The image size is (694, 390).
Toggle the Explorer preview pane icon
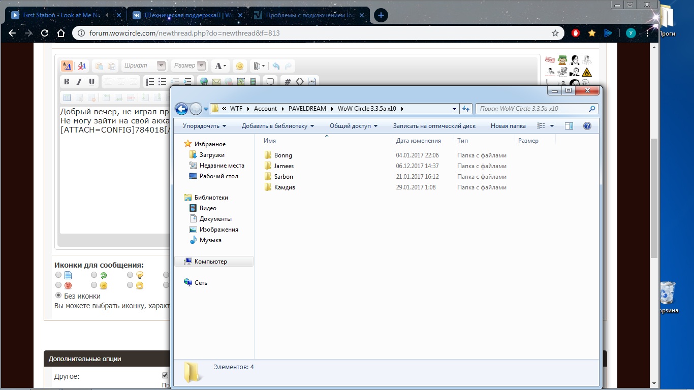(x=569, y=126)
